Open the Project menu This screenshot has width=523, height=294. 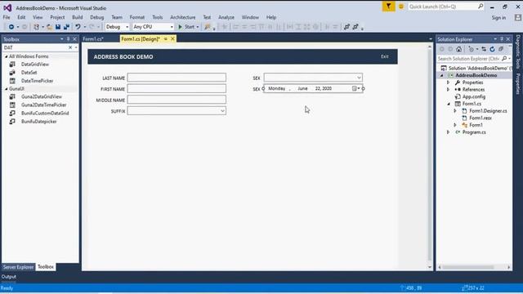[57, 17]
